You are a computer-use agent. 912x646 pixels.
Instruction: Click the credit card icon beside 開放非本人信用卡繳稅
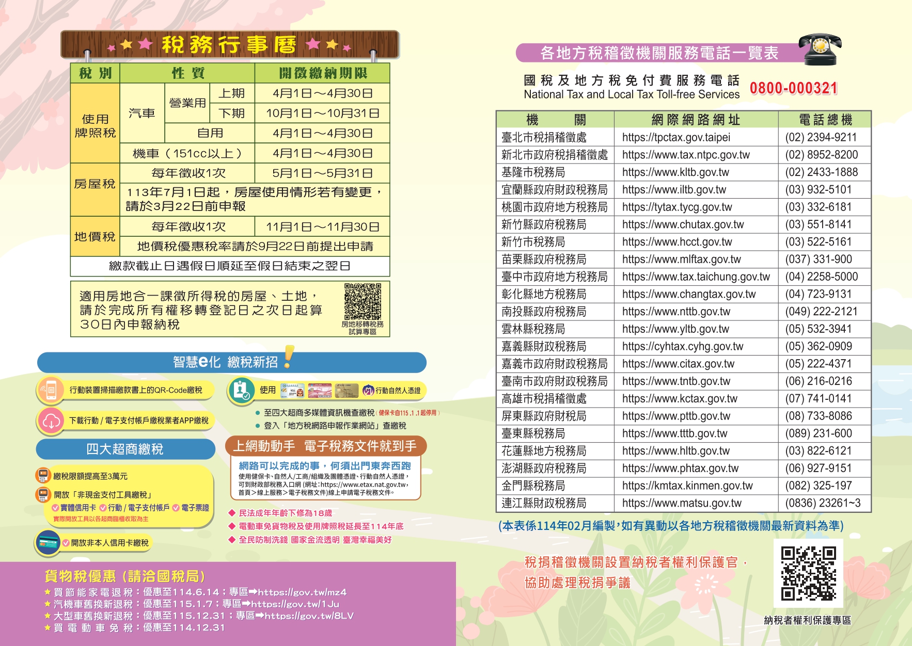(49, 543)
